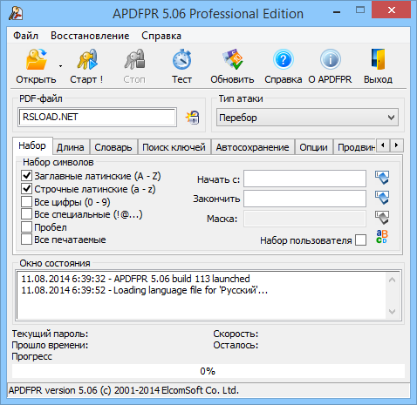417x405 pixels.
Task: Enable the Все печатаемые checkbox
Action: 26,240
